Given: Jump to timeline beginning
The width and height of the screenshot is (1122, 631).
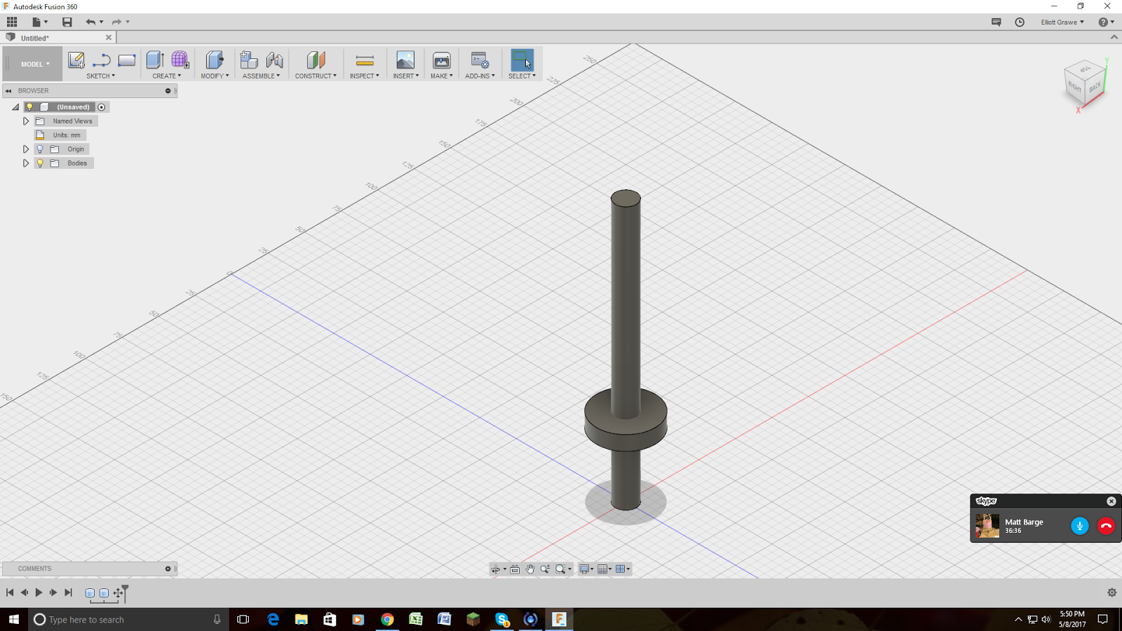Looking at the screenshot, I should point(10,592).
